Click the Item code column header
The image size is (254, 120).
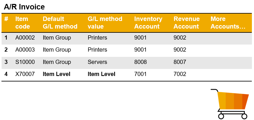coord(23,23)
